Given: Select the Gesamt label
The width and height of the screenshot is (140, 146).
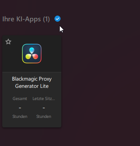Looking at the screenshot, I should pos(20,98).
